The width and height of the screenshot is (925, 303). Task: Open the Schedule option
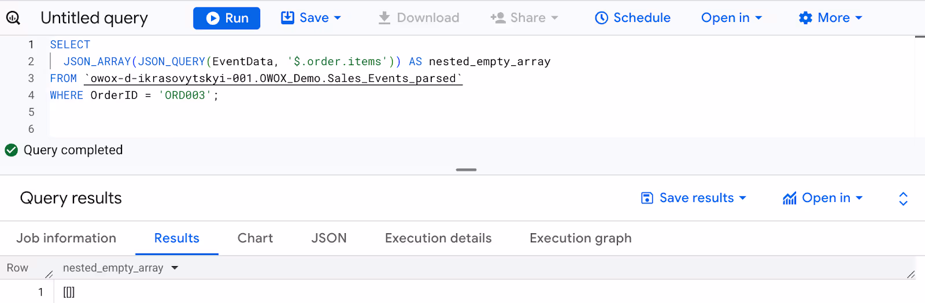pyautogui.click(x=632, y=18)
